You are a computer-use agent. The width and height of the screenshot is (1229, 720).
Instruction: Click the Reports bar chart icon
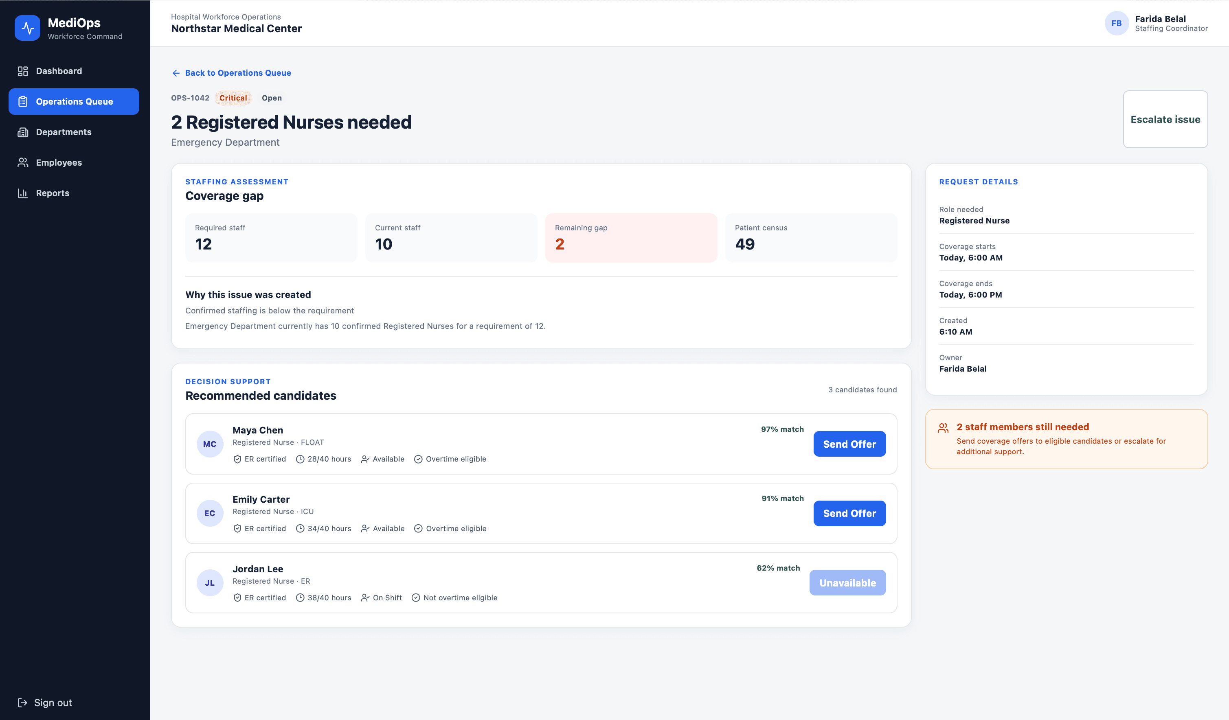23,193
